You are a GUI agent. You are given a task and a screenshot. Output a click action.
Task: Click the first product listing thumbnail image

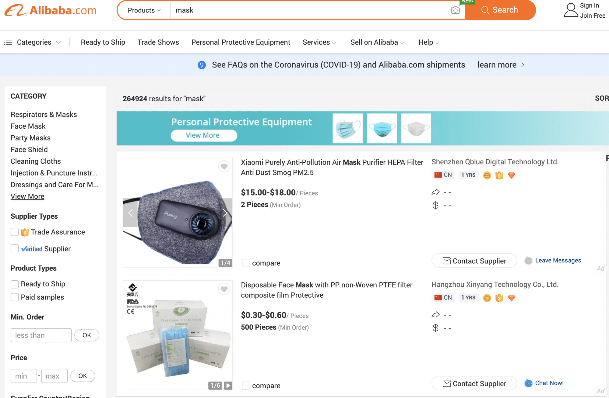[x=177, y=212]
